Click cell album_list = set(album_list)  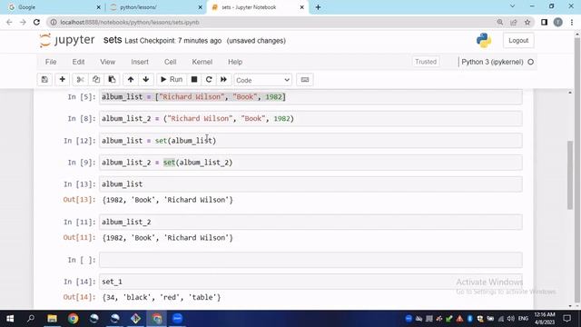[x=310, y=141]
